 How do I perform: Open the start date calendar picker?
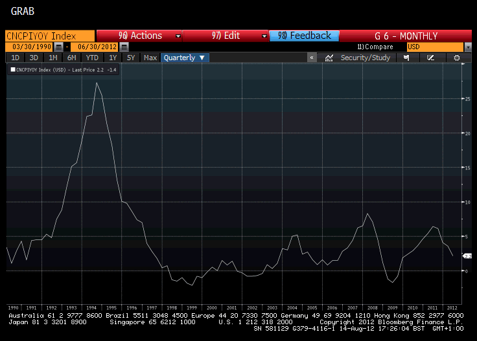coord(59,47)
